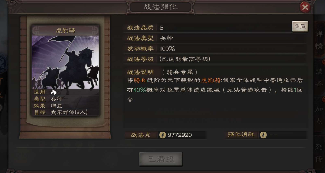Click the 战法点 value 9772920
This screenshot has height=173, width=325.
(180, 135)
